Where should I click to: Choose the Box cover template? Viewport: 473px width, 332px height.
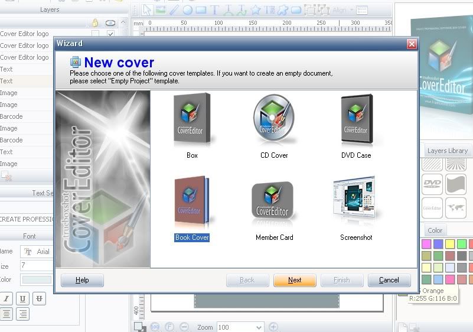[x=192, y=126]
